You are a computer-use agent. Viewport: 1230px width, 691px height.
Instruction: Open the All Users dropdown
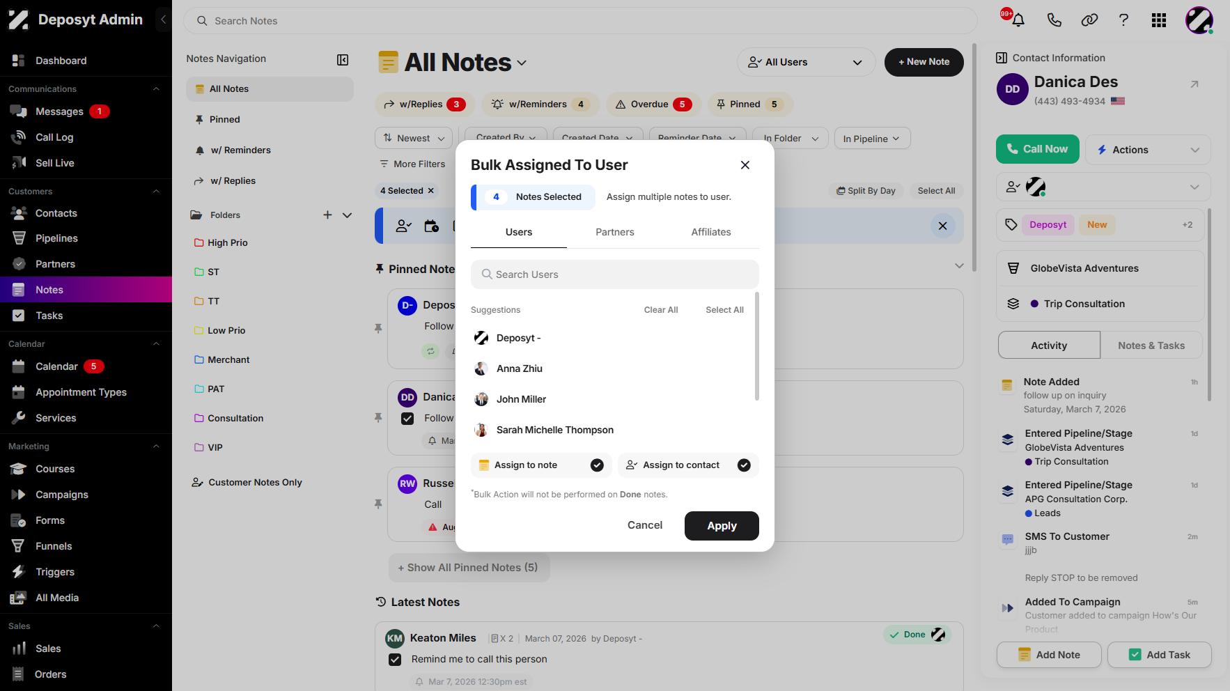tap(806, 62)
